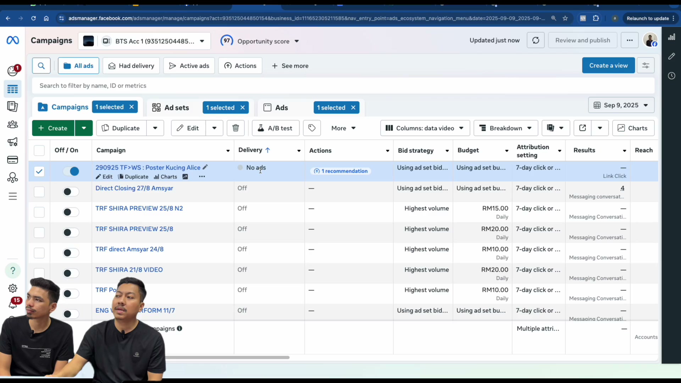The height and width of the screenshot is (383, 681).
Task: Toggle off the Poster Kucing Alice campaign
Action: [x=71, y=171]
